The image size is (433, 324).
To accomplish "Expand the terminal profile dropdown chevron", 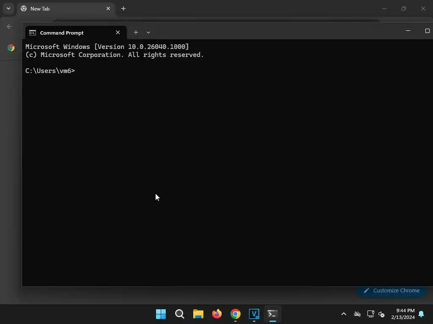I will (x=148, y=32).
